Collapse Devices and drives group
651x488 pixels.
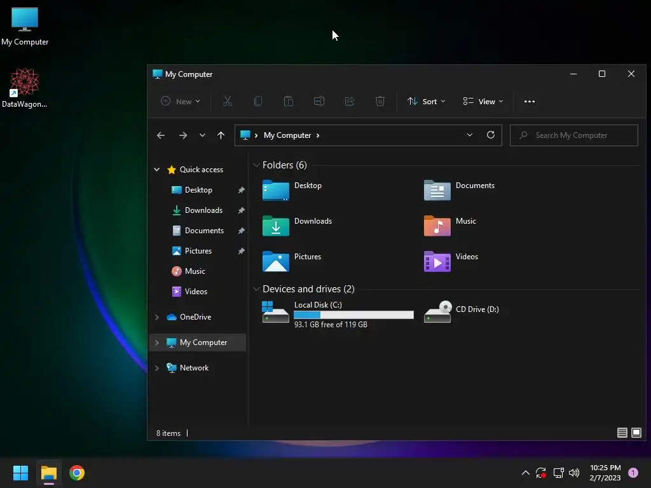(x=256, y=289)
